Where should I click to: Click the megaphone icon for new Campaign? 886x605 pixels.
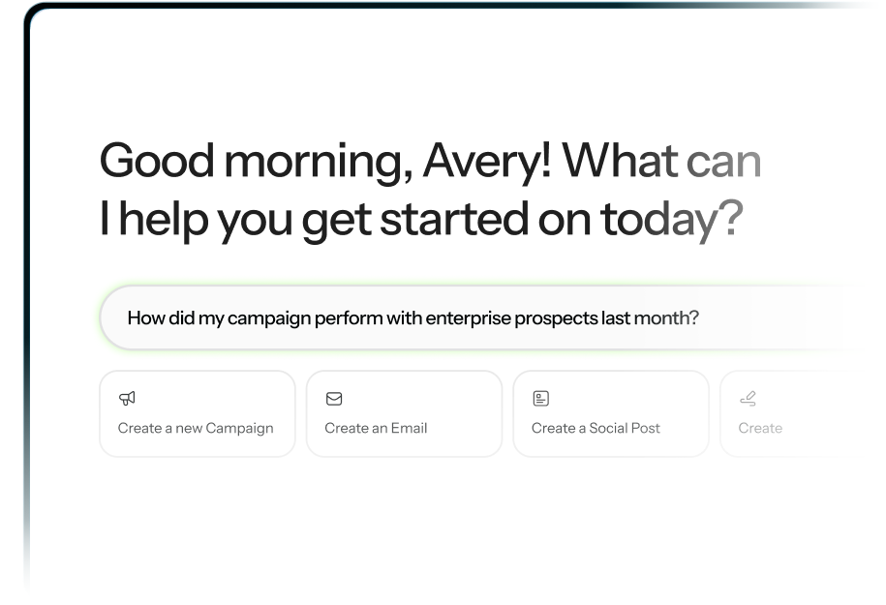coord(127,398)
